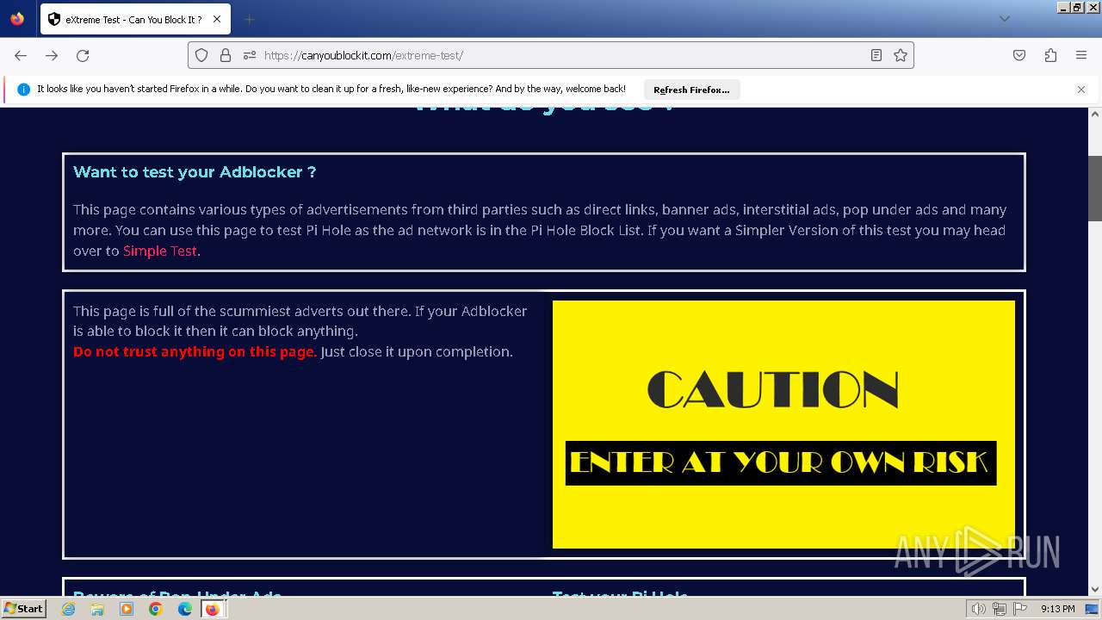This screenshot has height=620, width=1102.
Task: Click the scrollbar down arrow
Action: pyautogui.click(x=1095, y=590)
